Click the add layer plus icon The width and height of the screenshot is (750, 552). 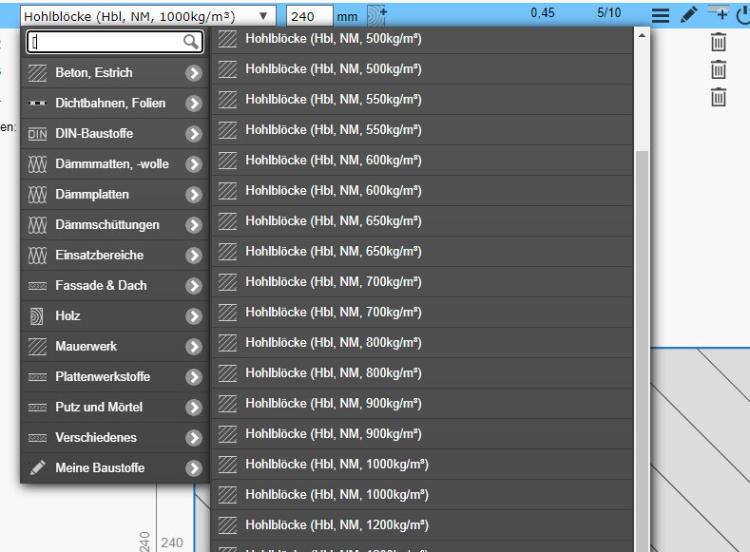719,14
